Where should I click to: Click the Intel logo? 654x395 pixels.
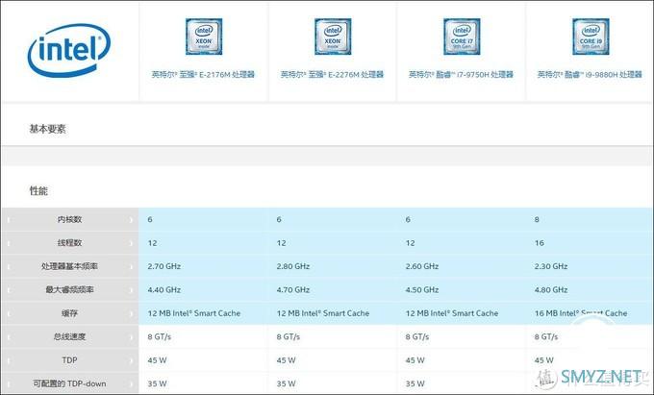point(69,50)
